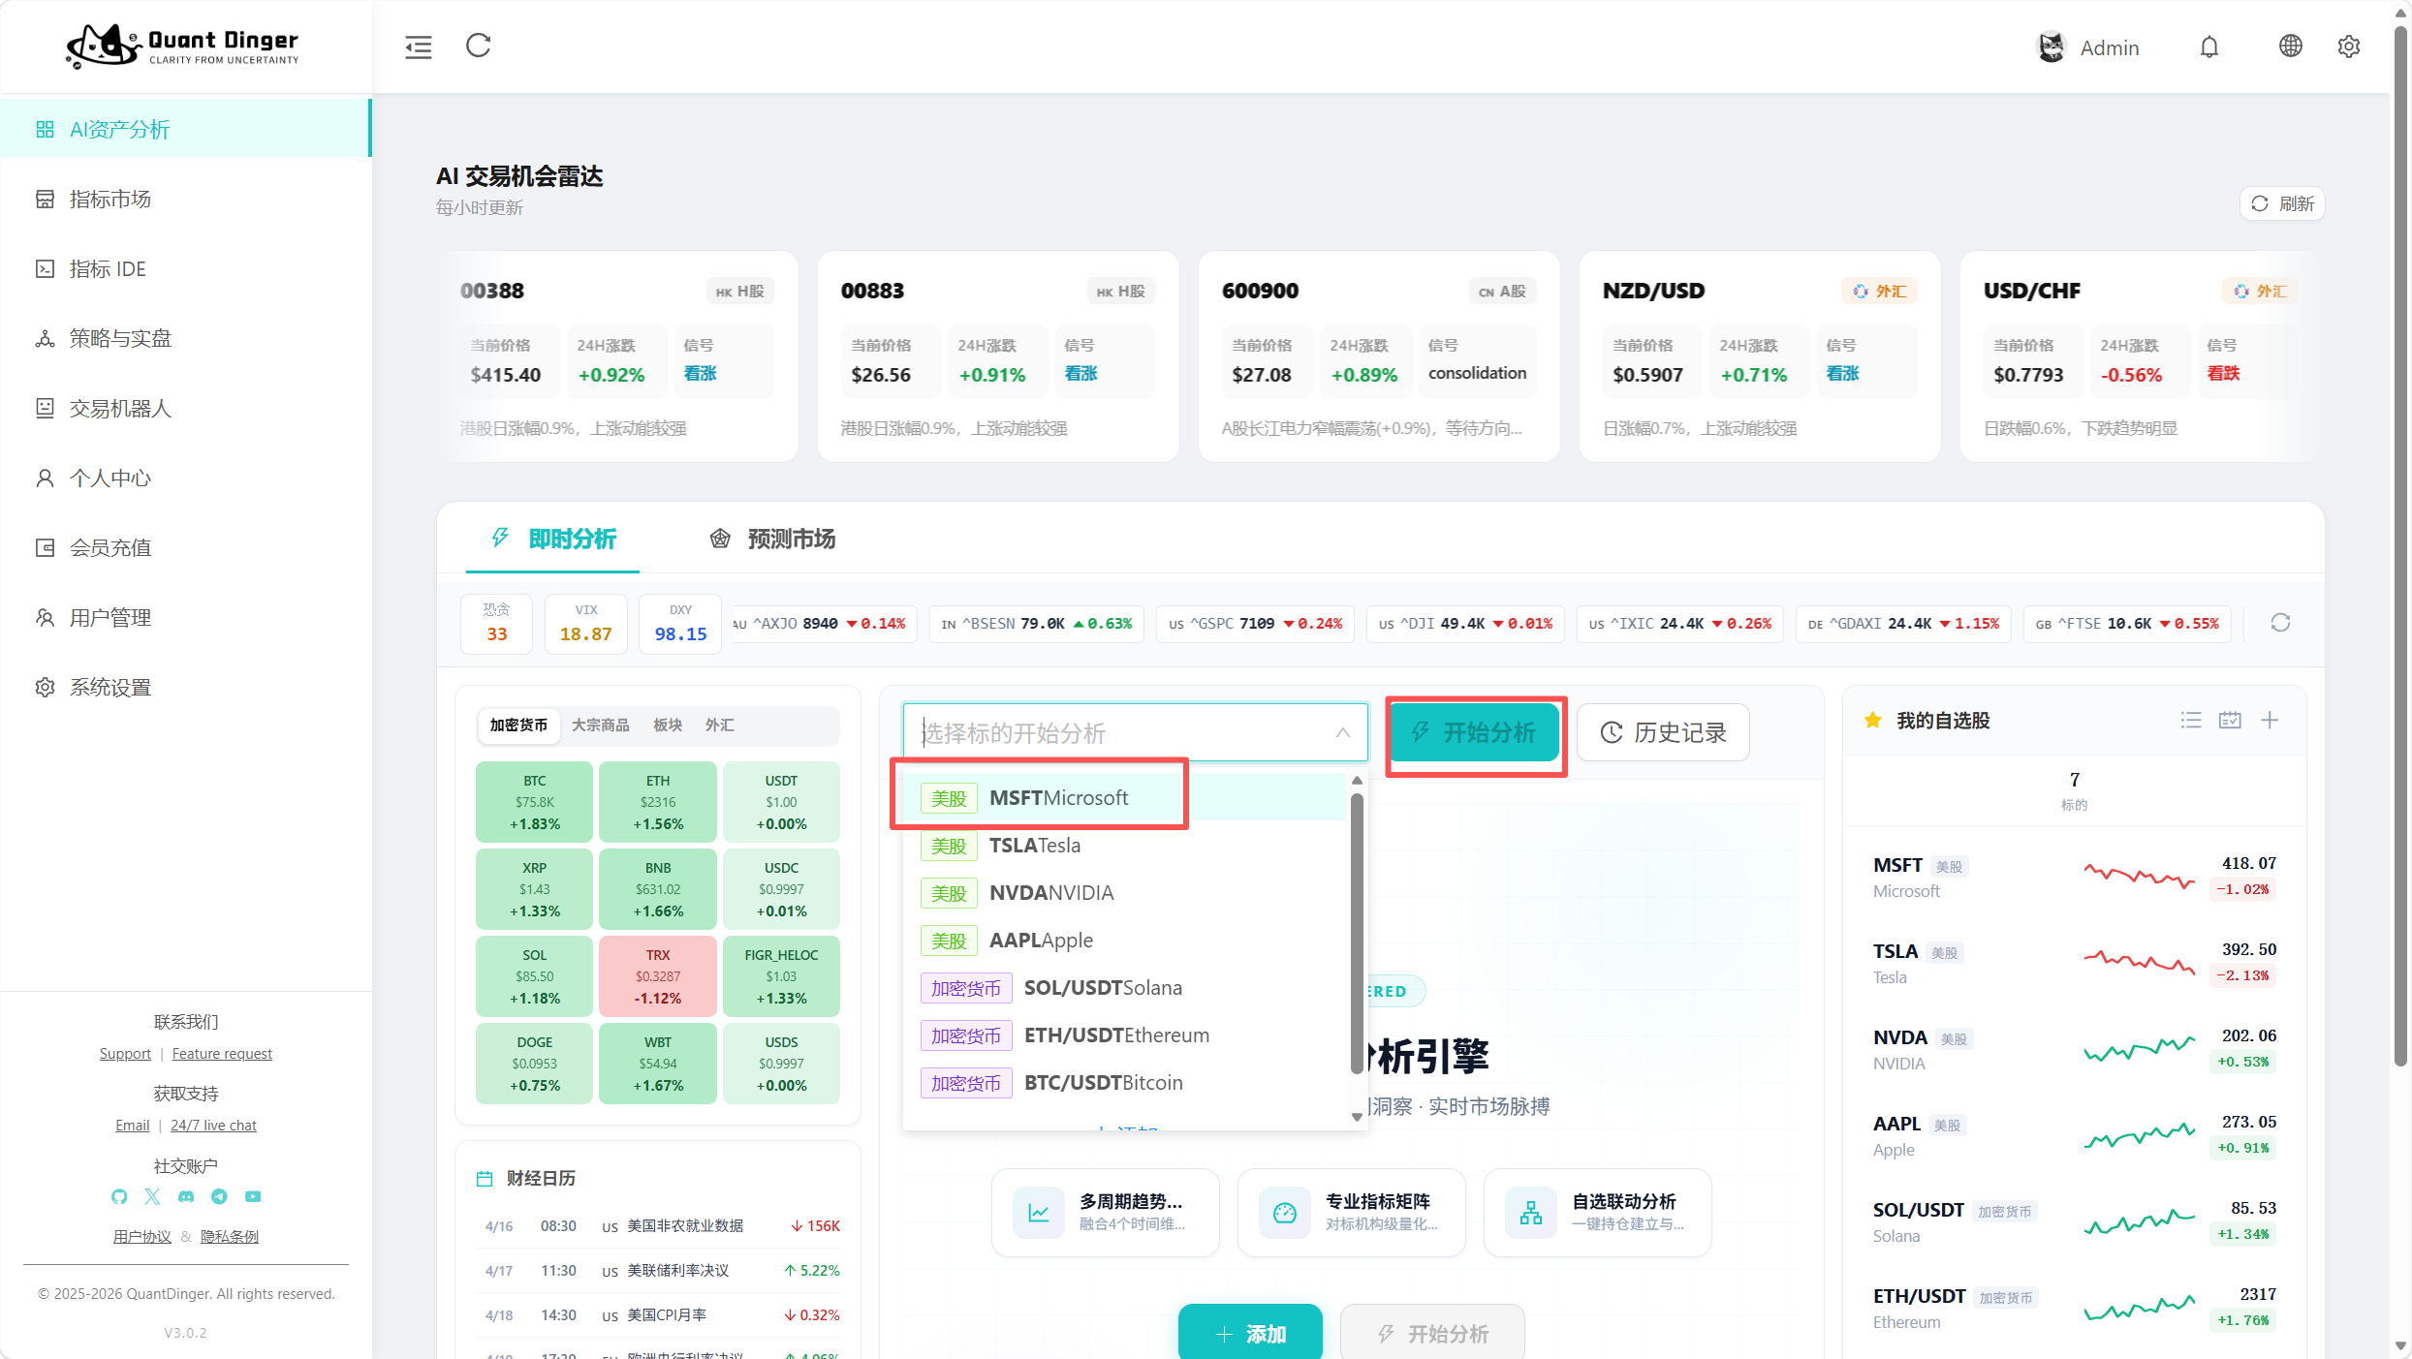
Task: Open the watchlist calendar icon
Action: [2230, 720]
